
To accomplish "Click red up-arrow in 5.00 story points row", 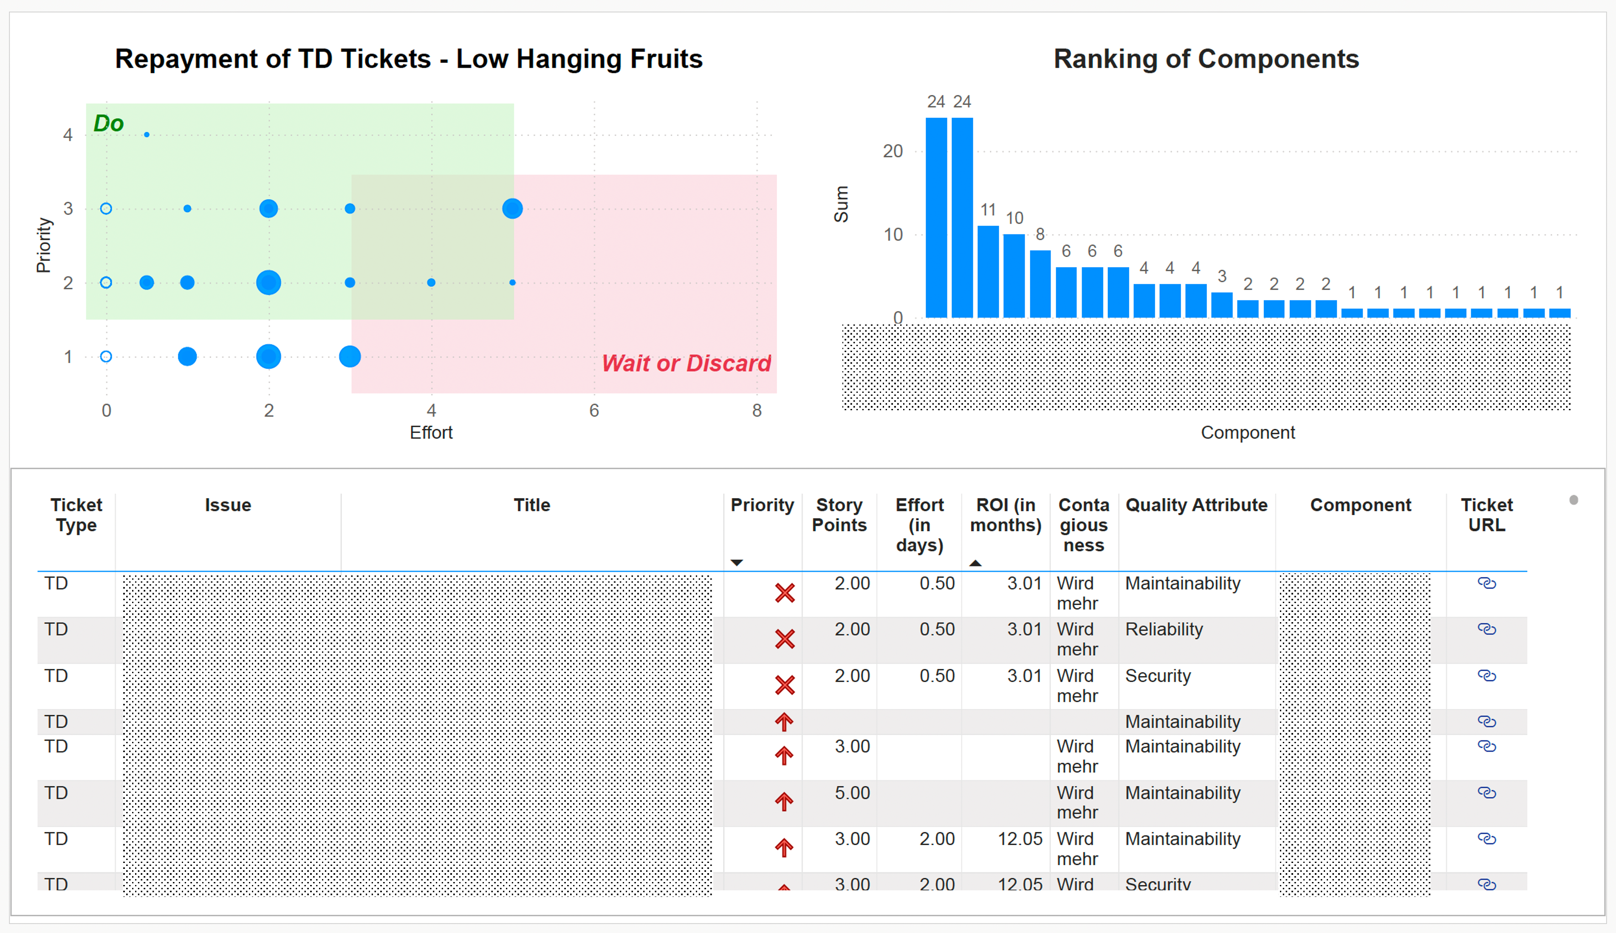I will (x=783, y=802).
